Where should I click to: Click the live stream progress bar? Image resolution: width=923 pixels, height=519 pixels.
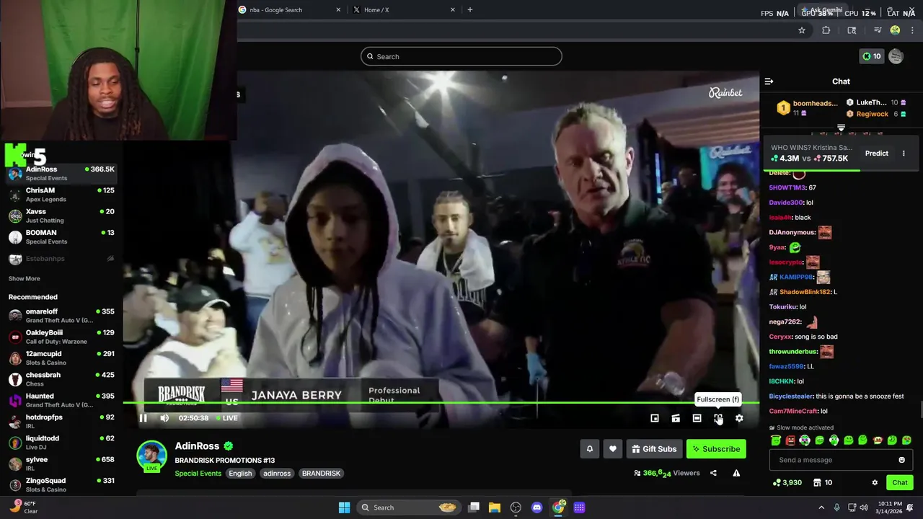click(x=441, y=403)
